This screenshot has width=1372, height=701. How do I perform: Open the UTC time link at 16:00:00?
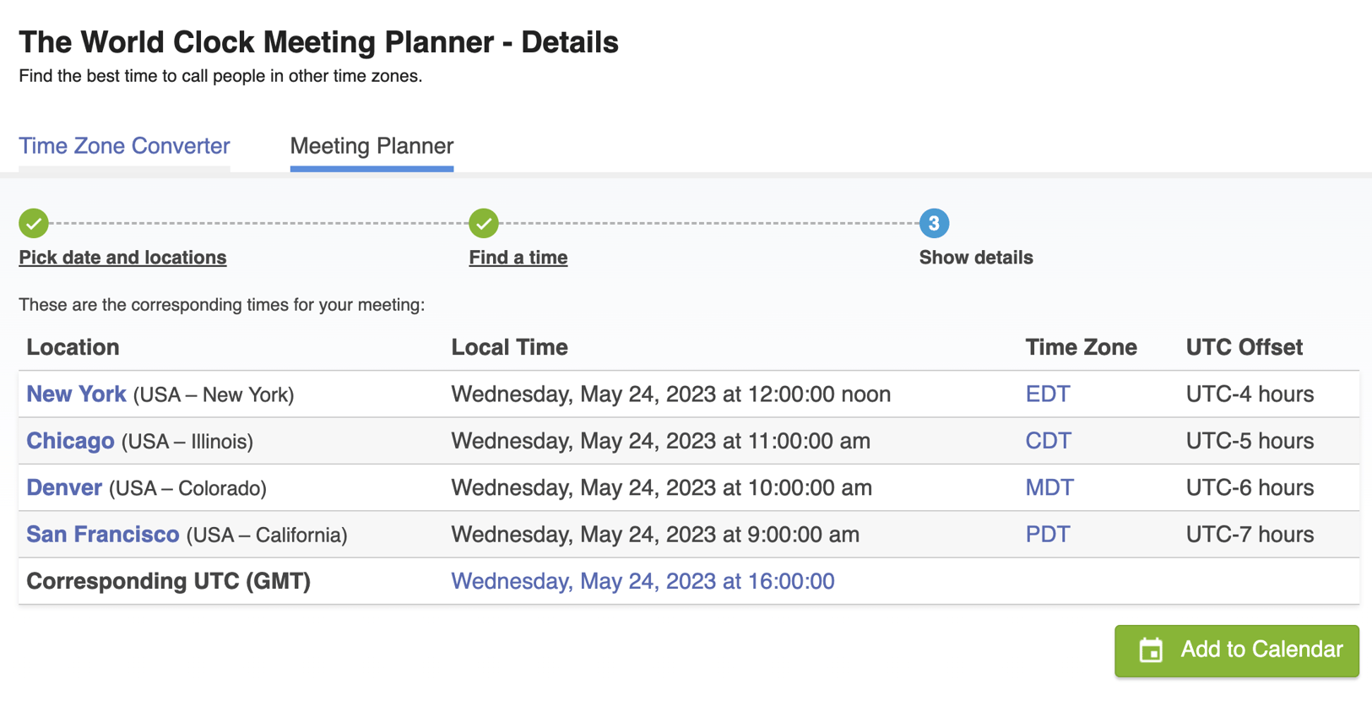coord(643,581)
